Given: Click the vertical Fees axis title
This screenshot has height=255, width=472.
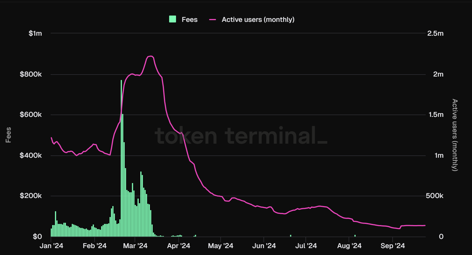Looking at the screenshot, I should [x=8, y=135].
